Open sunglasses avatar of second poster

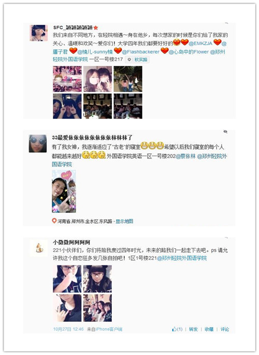(x=38, y=144)
